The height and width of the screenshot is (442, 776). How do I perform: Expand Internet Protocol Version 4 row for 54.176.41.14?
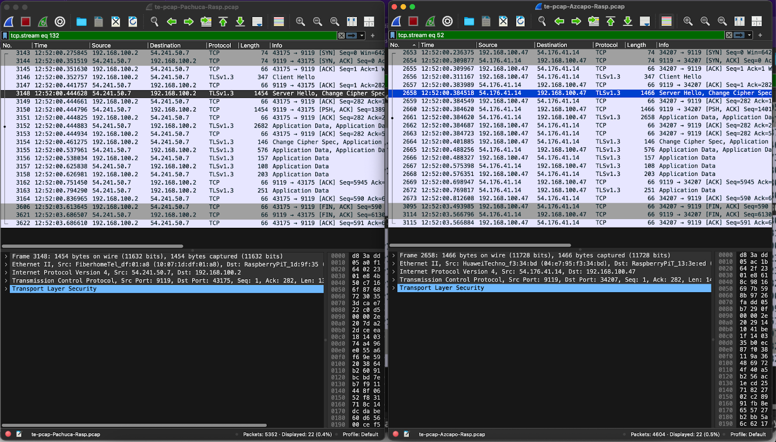[393, 272]
